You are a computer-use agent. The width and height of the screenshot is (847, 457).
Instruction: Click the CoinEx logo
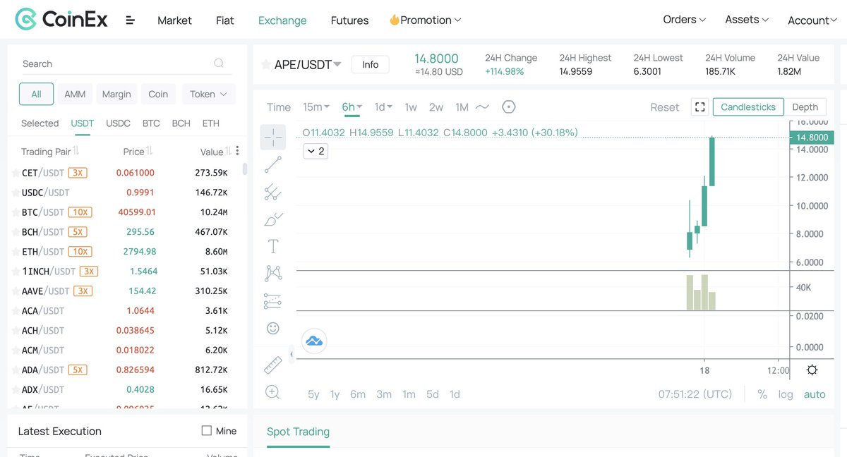coord(61,19)
